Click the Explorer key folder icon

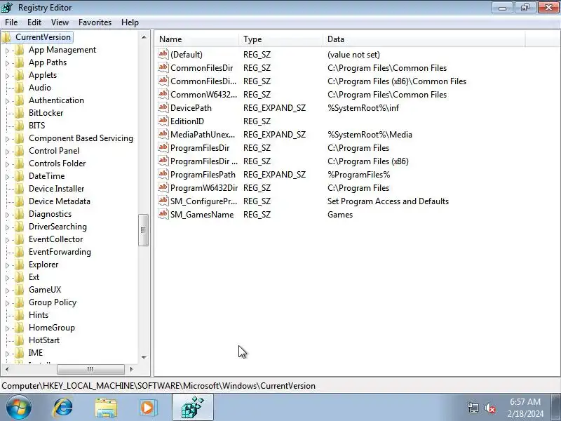[x=20, y=265]
